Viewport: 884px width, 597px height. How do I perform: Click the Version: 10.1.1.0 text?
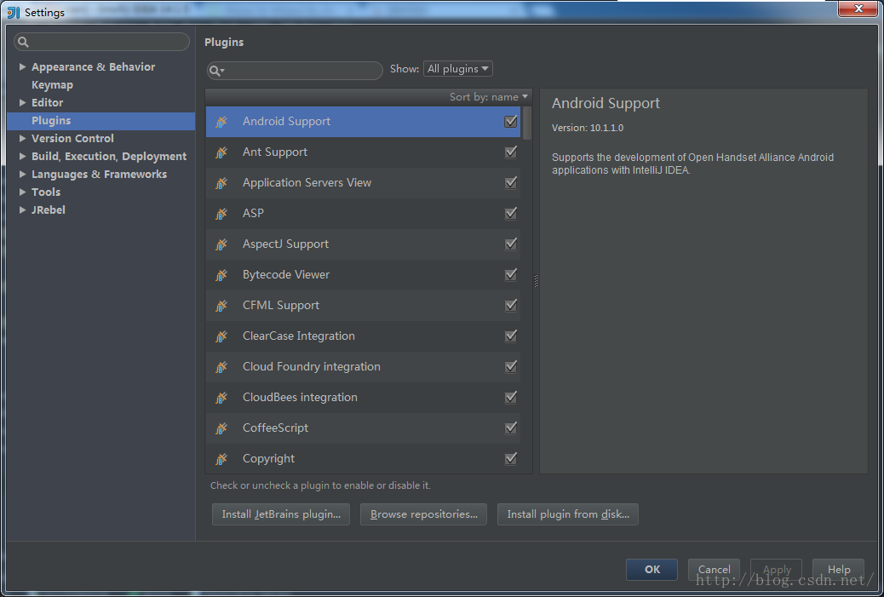tap(588, 128)
